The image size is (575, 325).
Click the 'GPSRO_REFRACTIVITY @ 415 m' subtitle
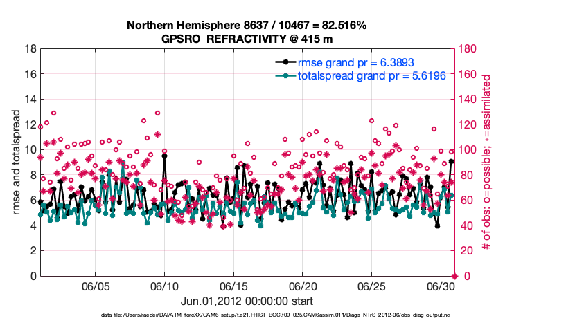(x=247, y=39)
